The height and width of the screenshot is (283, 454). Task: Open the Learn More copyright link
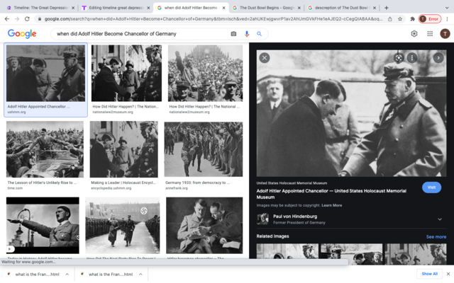click(332, 205)
